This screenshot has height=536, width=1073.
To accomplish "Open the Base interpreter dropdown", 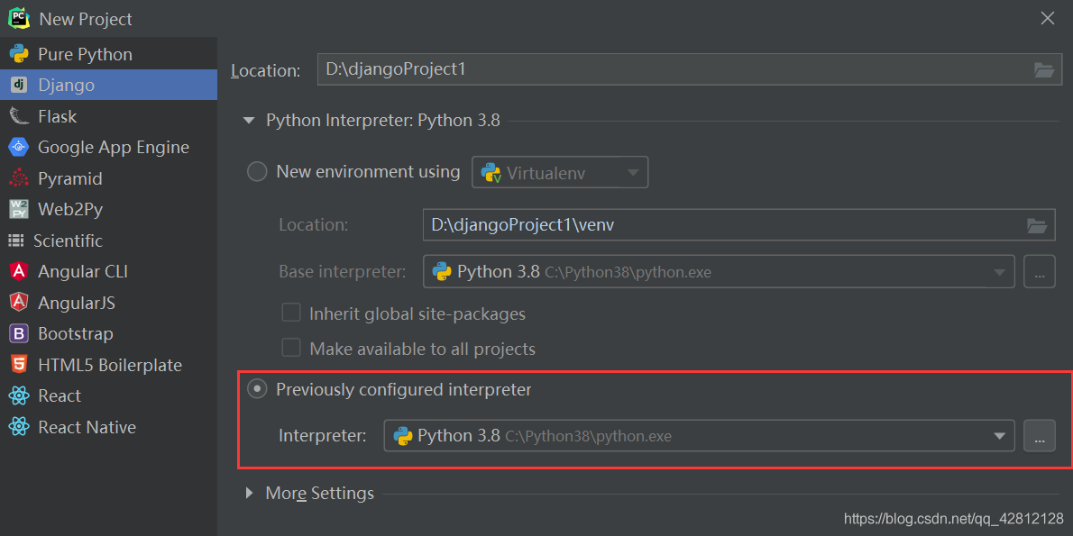I will click(x=997, y=271).
